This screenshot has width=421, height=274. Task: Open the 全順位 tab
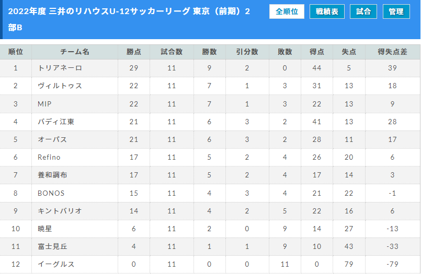pyautogui.click(x=287, y=11)
